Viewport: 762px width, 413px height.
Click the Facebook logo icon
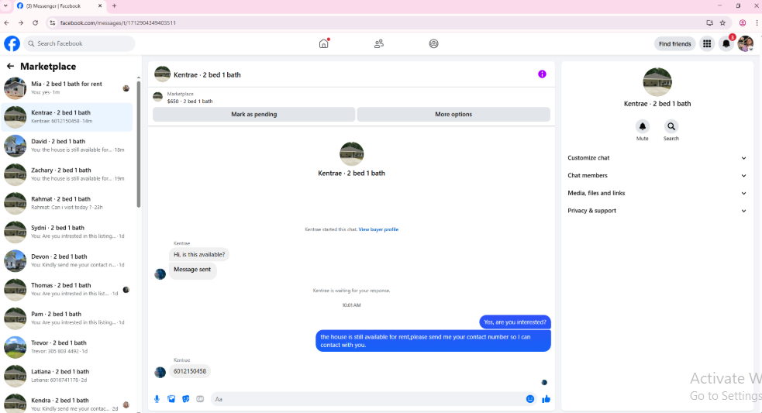click(x=12, y=43)
